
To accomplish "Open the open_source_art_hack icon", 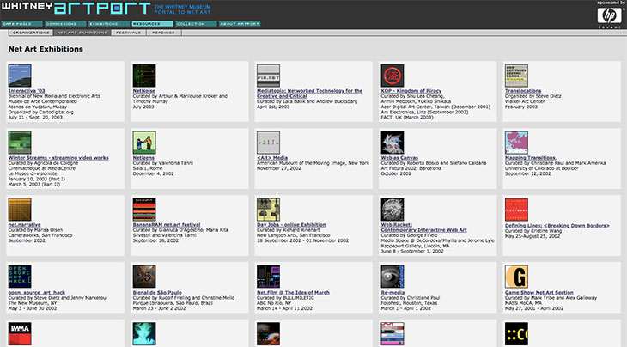I will 20,277.
